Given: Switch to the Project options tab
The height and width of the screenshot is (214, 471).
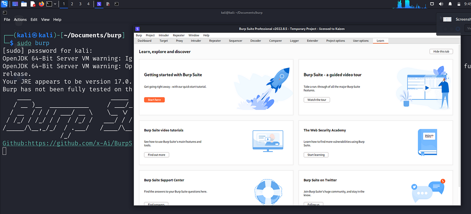Looking at the screenshot, I should [335, 41].
